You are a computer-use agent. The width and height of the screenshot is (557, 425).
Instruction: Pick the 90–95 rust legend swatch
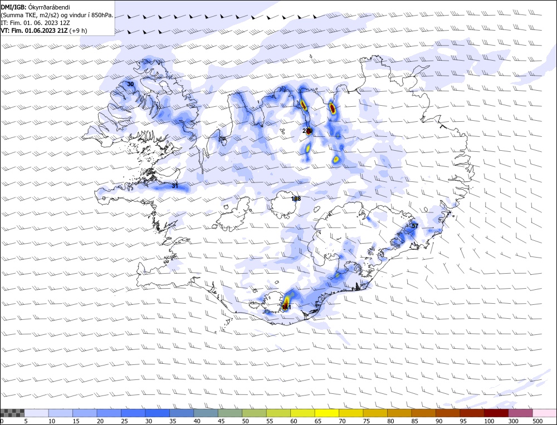[447, 413]
